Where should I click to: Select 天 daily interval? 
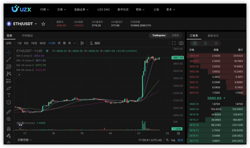tap(59, 43)
